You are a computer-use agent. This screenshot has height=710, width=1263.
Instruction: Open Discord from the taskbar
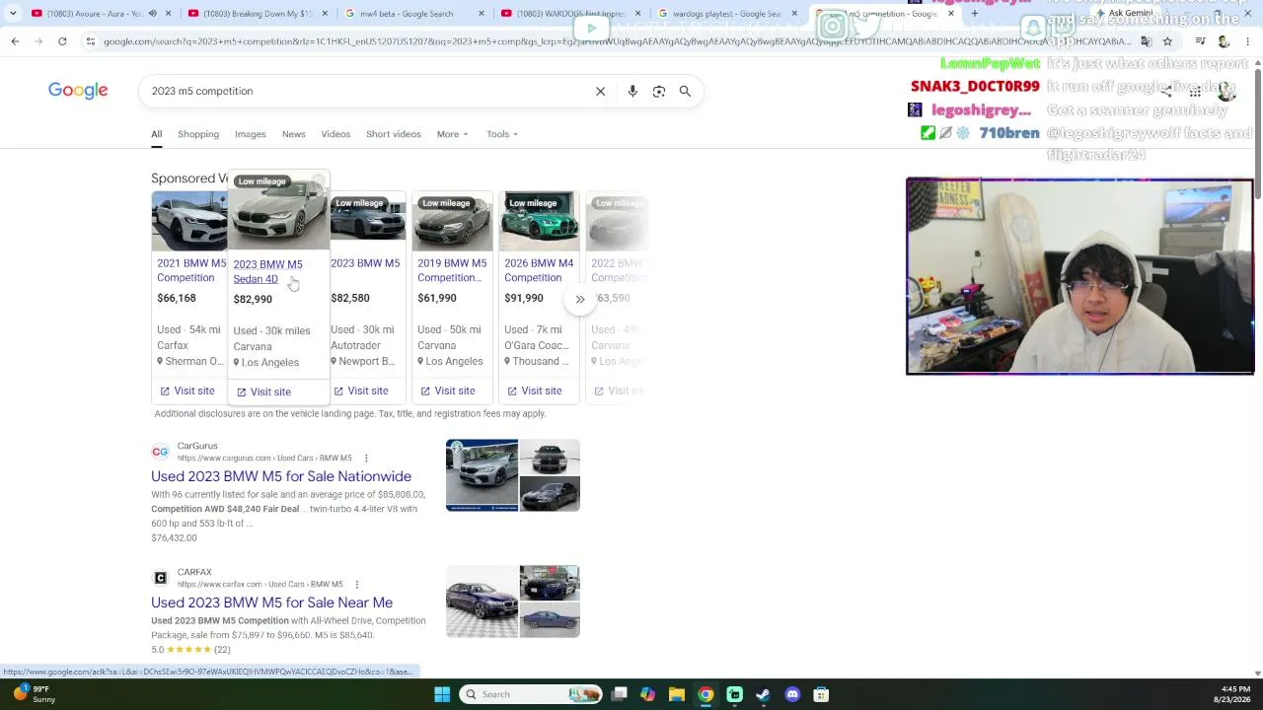tap(792, 694)
